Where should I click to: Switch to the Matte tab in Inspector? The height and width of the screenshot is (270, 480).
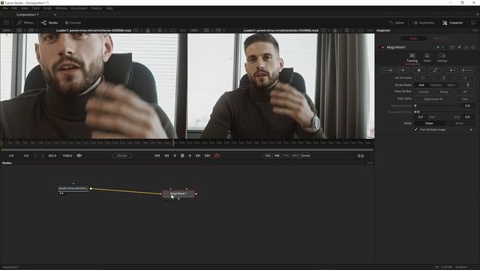pos(427,58)
